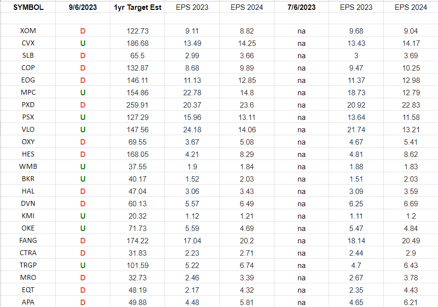Select FANG EPS value 17.04
Screen dimensions: 438x307
(192, 240)
